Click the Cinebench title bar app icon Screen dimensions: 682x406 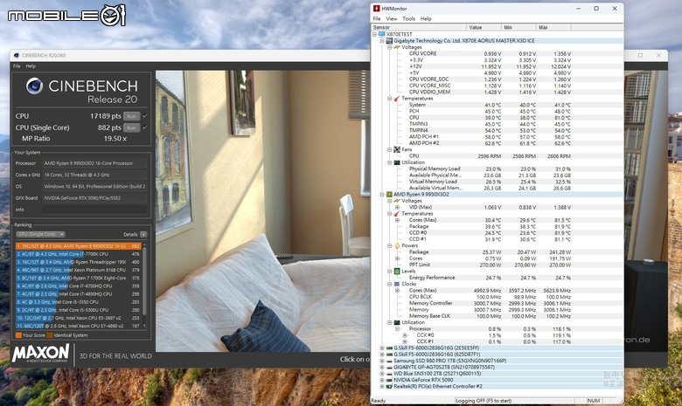[x=17, y=56]
